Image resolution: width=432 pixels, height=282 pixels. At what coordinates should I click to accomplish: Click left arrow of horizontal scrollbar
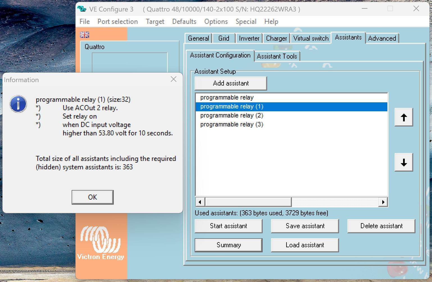(x=200, y=202)
